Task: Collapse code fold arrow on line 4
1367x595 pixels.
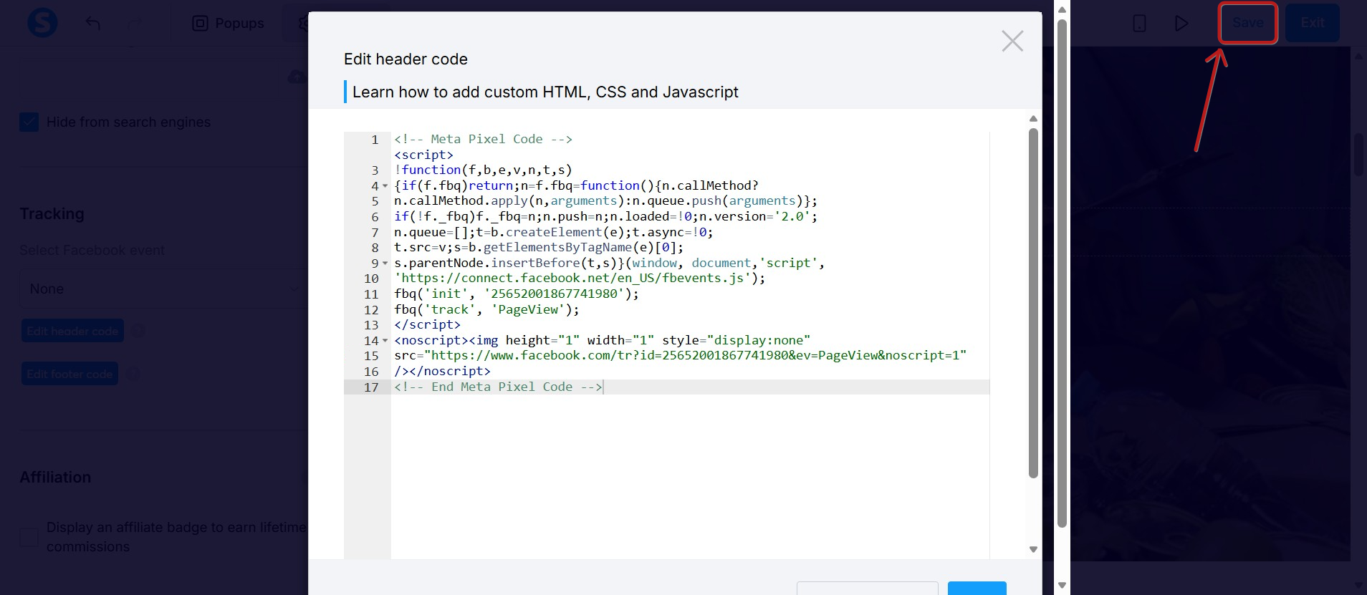Action: coord(385,186)
